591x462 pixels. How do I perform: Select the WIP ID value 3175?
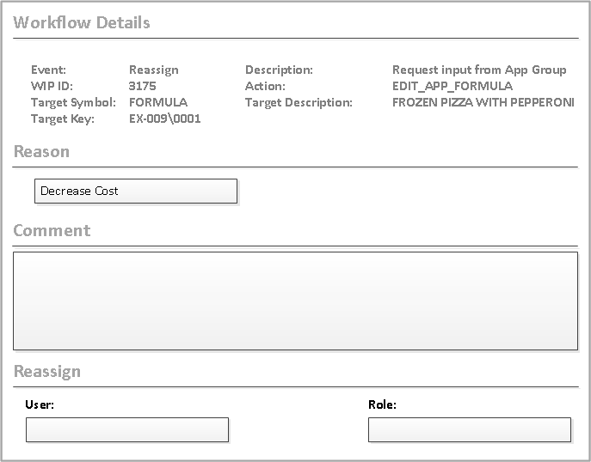point(143,86)
